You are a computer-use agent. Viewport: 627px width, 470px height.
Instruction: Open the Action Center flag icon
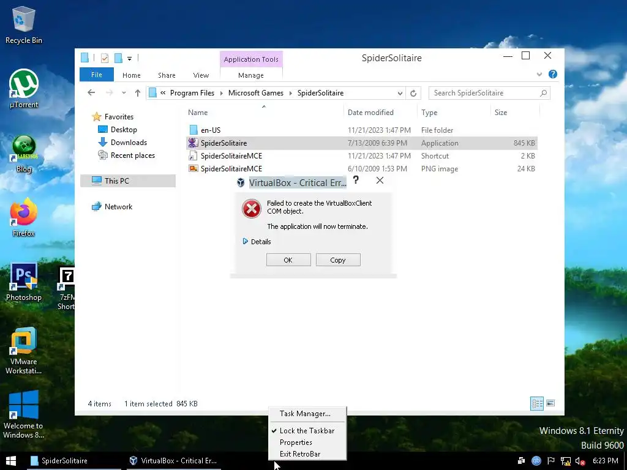pyautogui.click(x=551, y=461)
